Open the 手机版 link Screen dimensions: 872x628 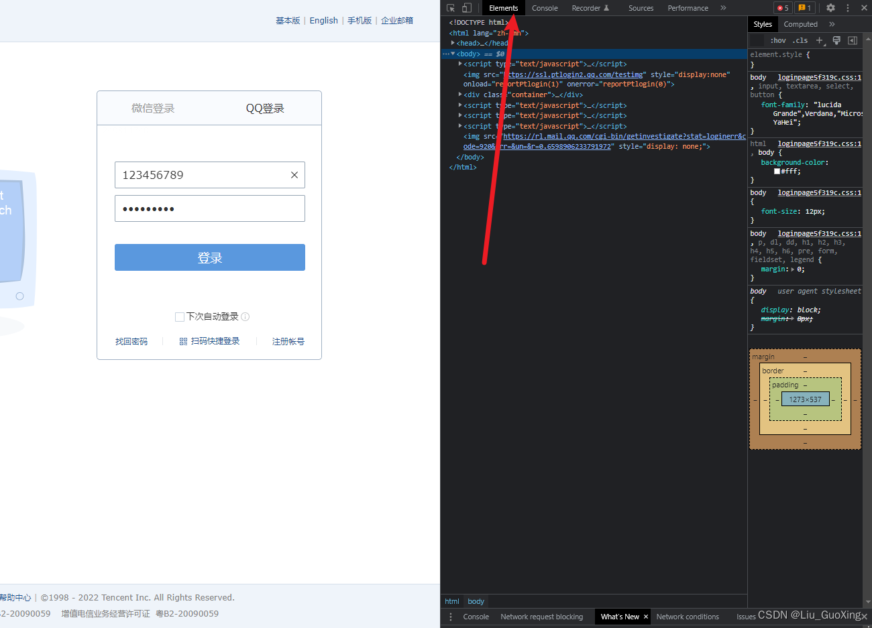(360, 20)
